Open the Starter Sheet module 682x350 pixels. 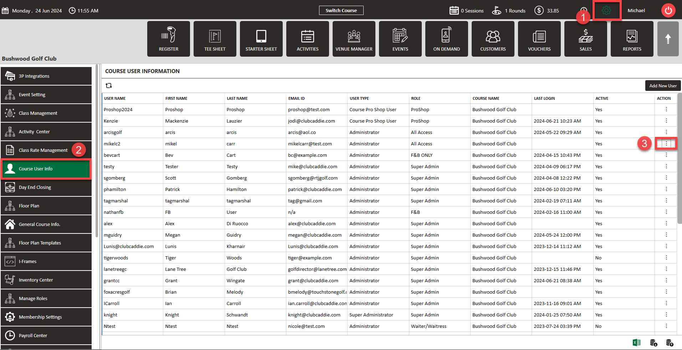(261, 39)
